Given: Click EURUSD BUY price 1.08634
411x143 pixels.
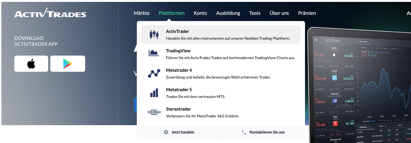Looking at the screenshot, I should [x=349, y=101].
